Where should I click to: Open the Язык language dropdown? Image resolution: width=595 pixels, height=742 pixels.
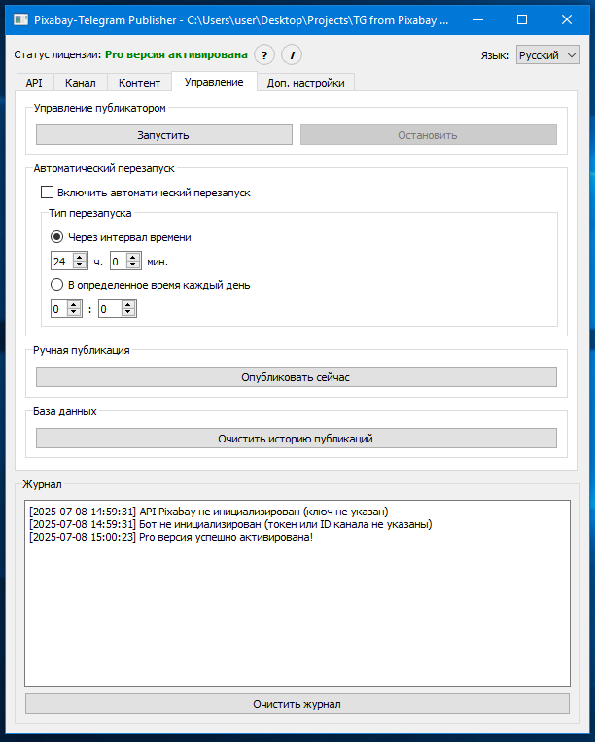coord(547,55)
